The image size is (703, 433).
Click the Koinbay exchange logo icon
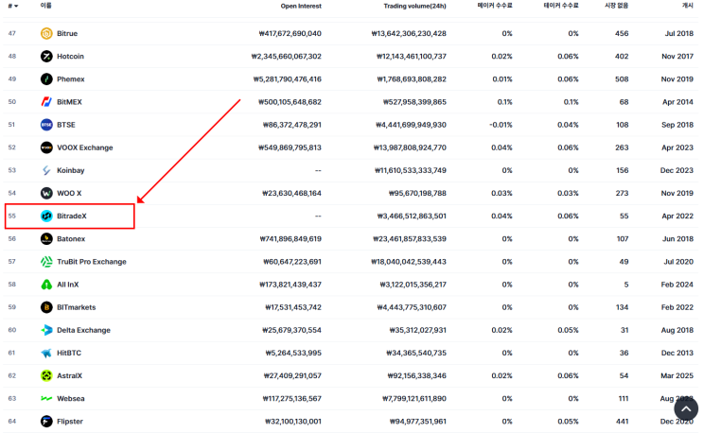click(x=46, y=170)
